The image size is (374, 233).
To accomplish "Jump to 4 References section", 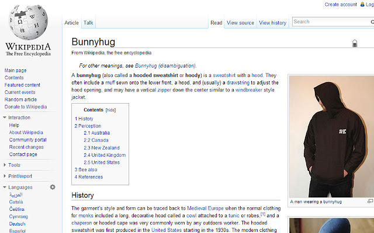I will tap(88, 177).
